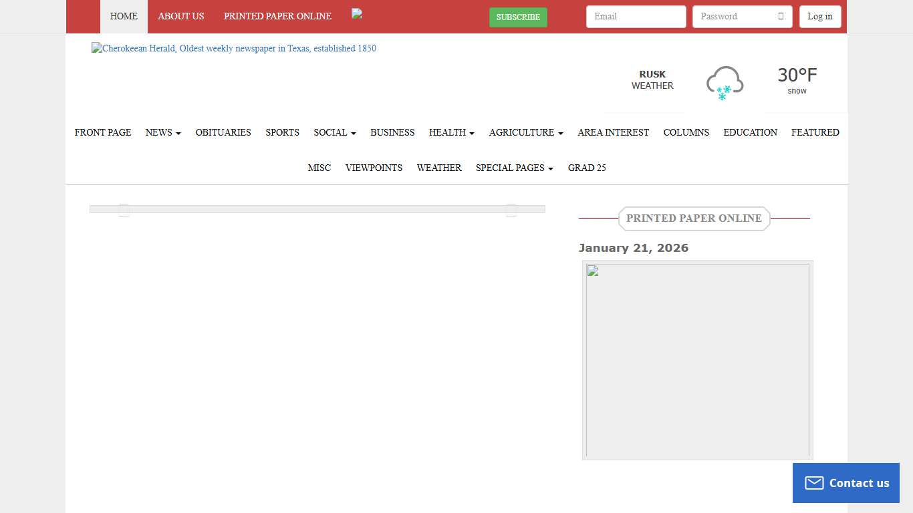
Task: Open the ABOUT US page
Action: pos(180,16)
